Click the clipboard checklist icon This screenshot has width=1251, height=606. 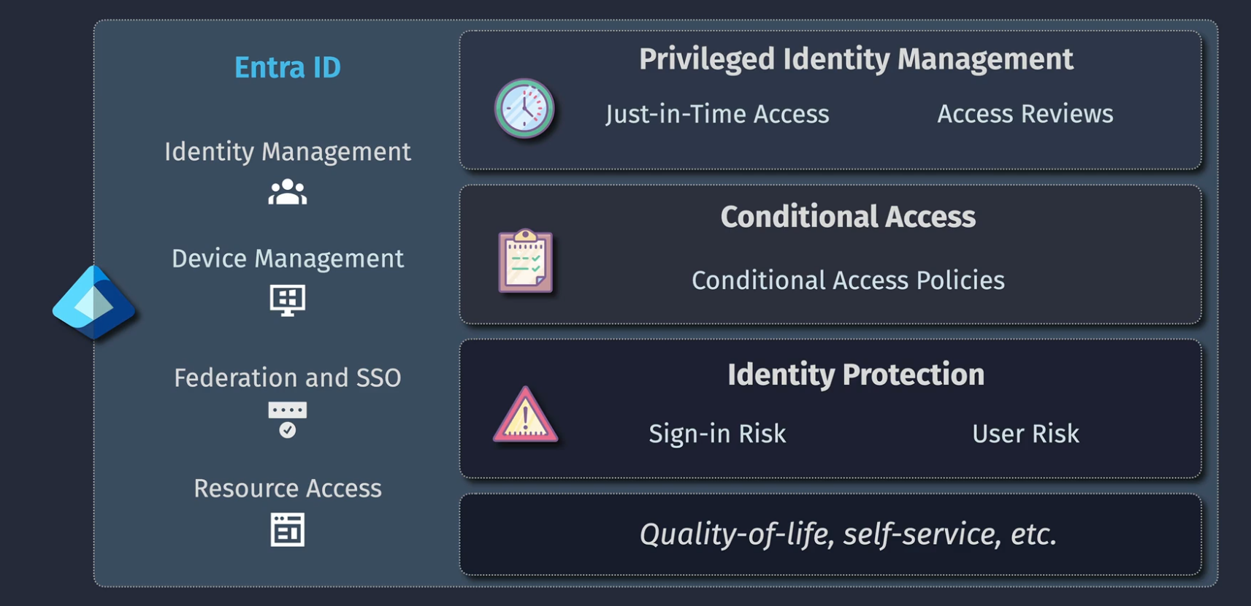click(x=526, y=261)
